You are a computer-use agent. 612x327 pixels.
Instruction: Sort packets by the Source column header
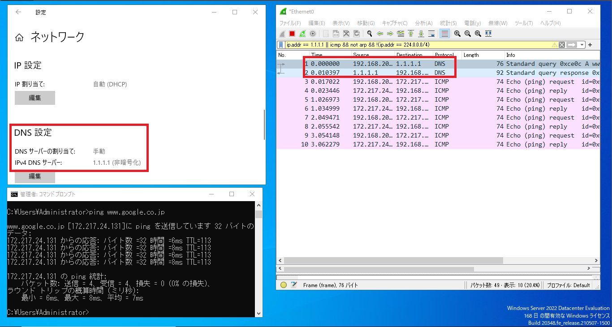(372, 55)
